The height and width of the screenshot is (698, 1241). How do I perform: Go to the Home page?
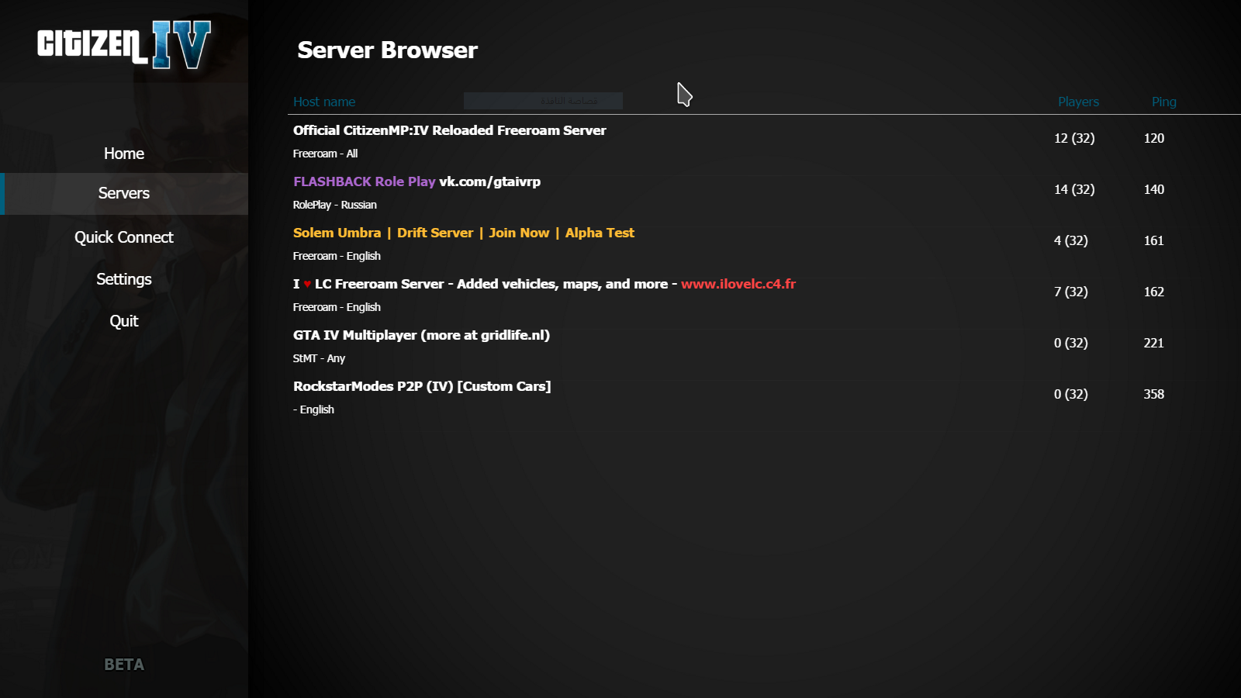pyautogui.click(x=124, y=154)
